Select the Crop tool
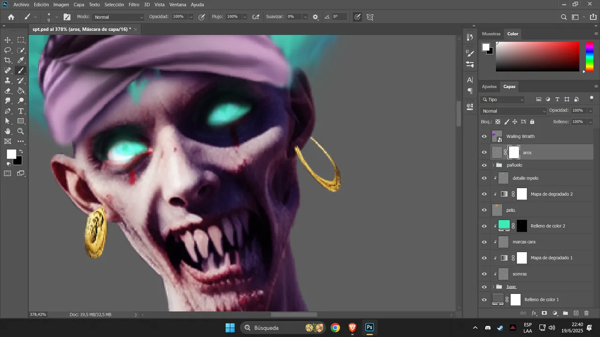Image resolution: width=600 pixels, height=337 pixels. pos(8,60)
